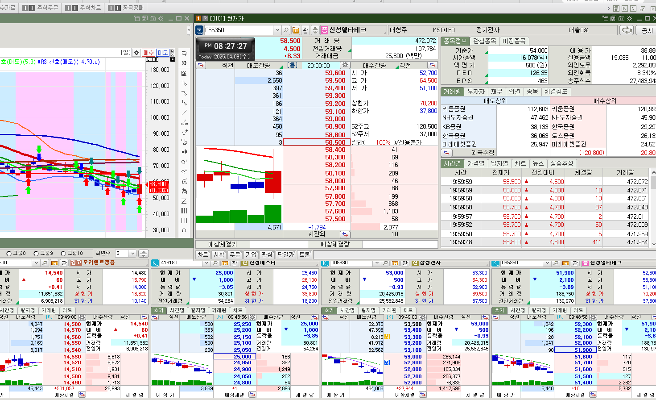This screenshot has height=400, width=656.
Task: Click the 주문 button in bottom button row
Action: 235,254
